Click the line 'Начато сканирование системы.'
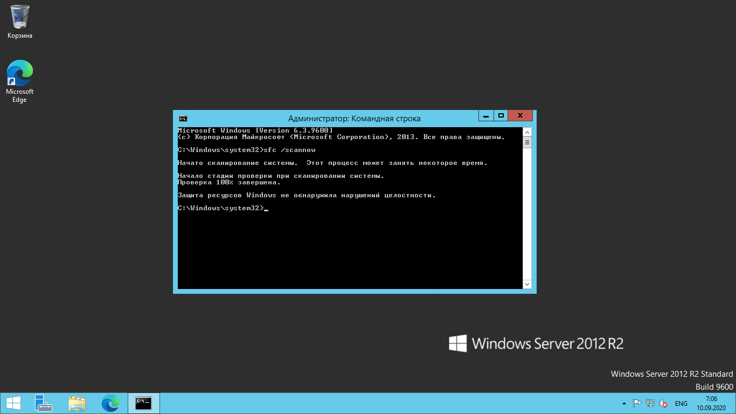 pyautogui.click(x=332, y=163)
